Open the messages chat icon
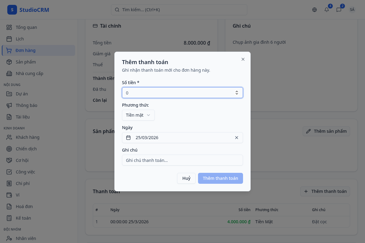This screenshot has height=243, width=365. point(339,10)
